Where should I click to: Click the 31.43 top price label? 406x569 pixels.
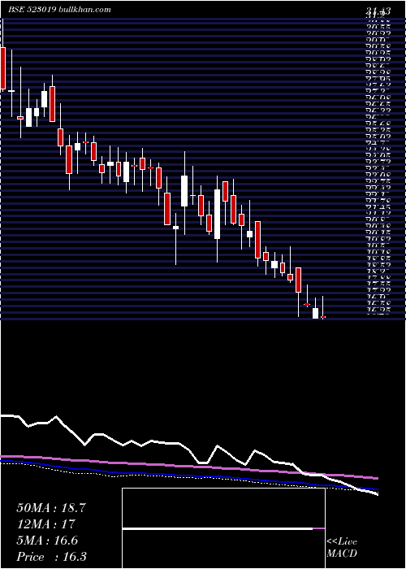pyautogui.click(x=378, y=11)
